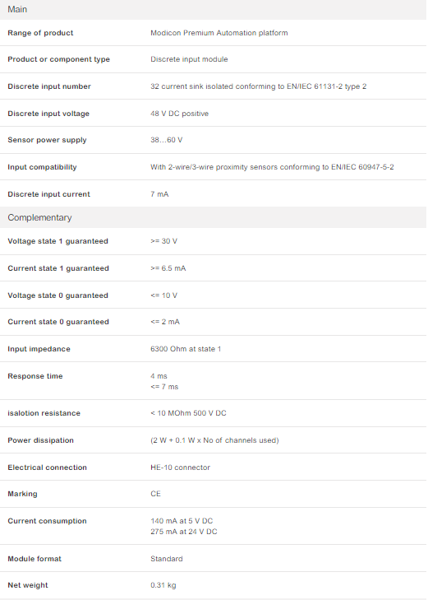
Task: Click the isalotion resistance label
Action: 44,413
